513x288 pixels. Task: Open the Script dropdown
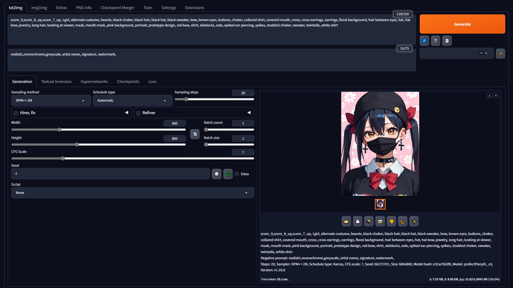coord(133,193)
